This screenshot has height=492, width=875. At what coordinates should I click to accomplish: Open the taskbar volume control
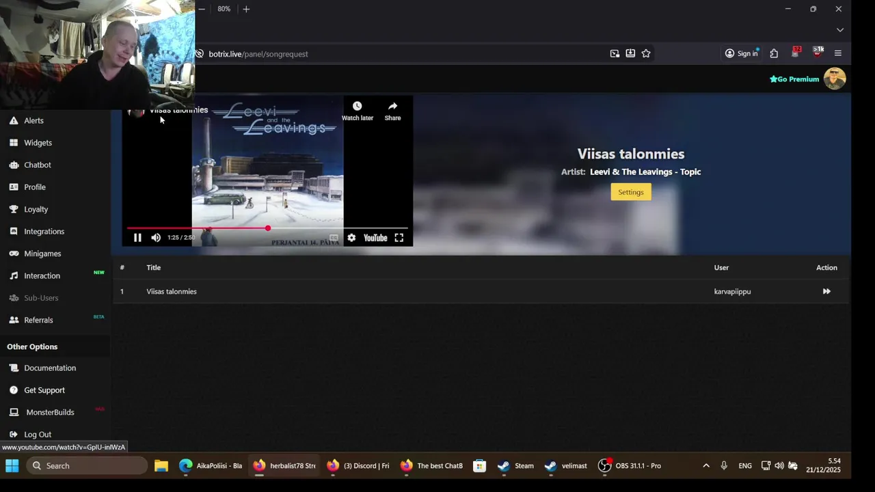click(x=779, y=466)
